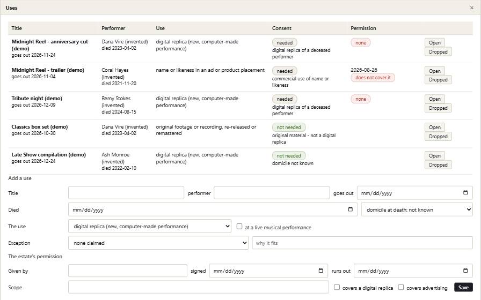Select title 'Tribute night (demo)'

point(37,98)
